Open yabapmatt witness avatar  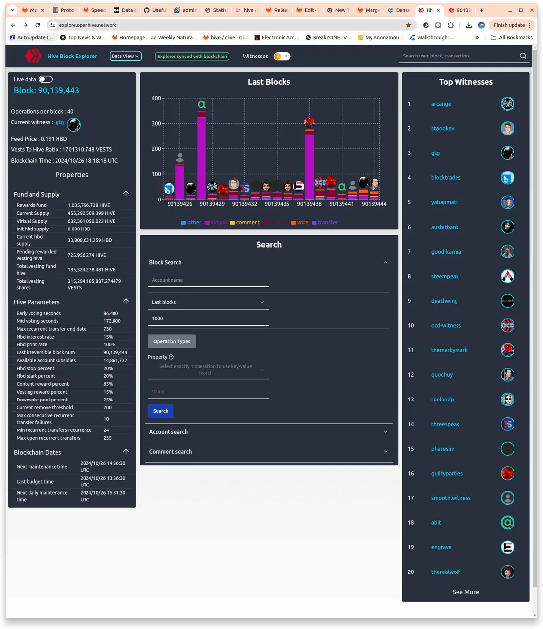coord(507,202)
